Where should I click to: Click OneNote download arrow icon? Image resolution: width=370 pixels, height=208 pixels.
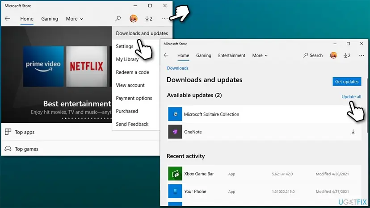353,132
